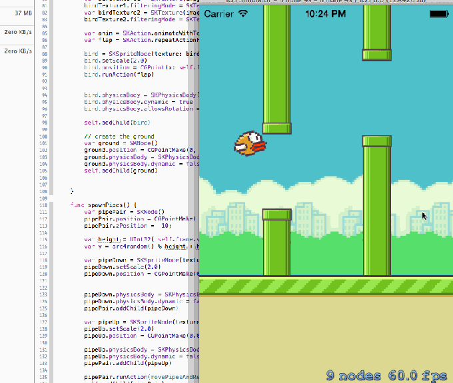Tap the orange flappy bird sprite
The image size is (453, 383).
coord(249,143)
